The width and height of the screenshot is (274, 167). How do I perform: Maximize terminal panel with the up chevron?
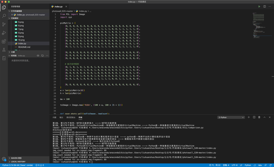[264, 117]
